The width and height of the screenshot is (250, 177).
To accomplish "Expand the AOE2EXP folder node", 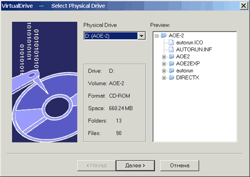I will click(164, 64).
